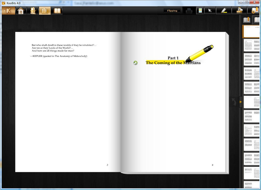Image resolution: width=261 pixels, height=190 pixels.
Task: Open the bookshelf library view
Action: click(x=45, y=11)
